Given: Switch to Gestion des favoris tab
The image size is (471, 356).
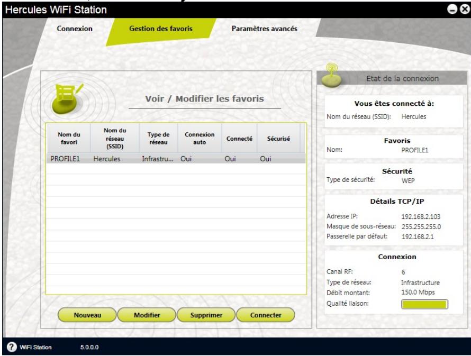Looking at the screenshot, I should click(x=161, y=29).
